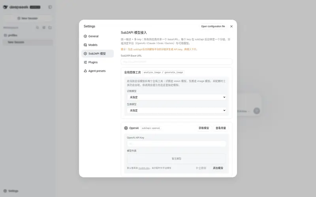Open configuration file button

click(x=213, y=26)
